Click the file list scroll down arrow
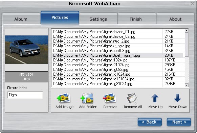The width and height of the screenshot is (197, 133). (187, 85)
